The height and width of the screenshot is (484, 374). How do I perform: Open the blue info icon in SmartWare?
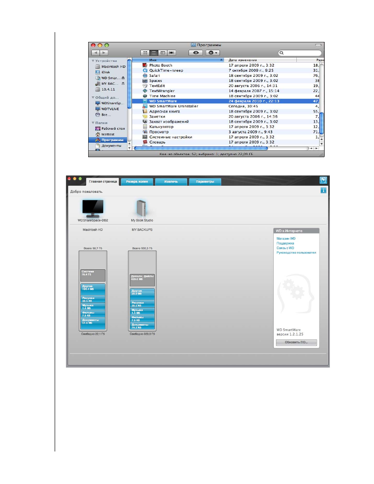pos(323,190)
